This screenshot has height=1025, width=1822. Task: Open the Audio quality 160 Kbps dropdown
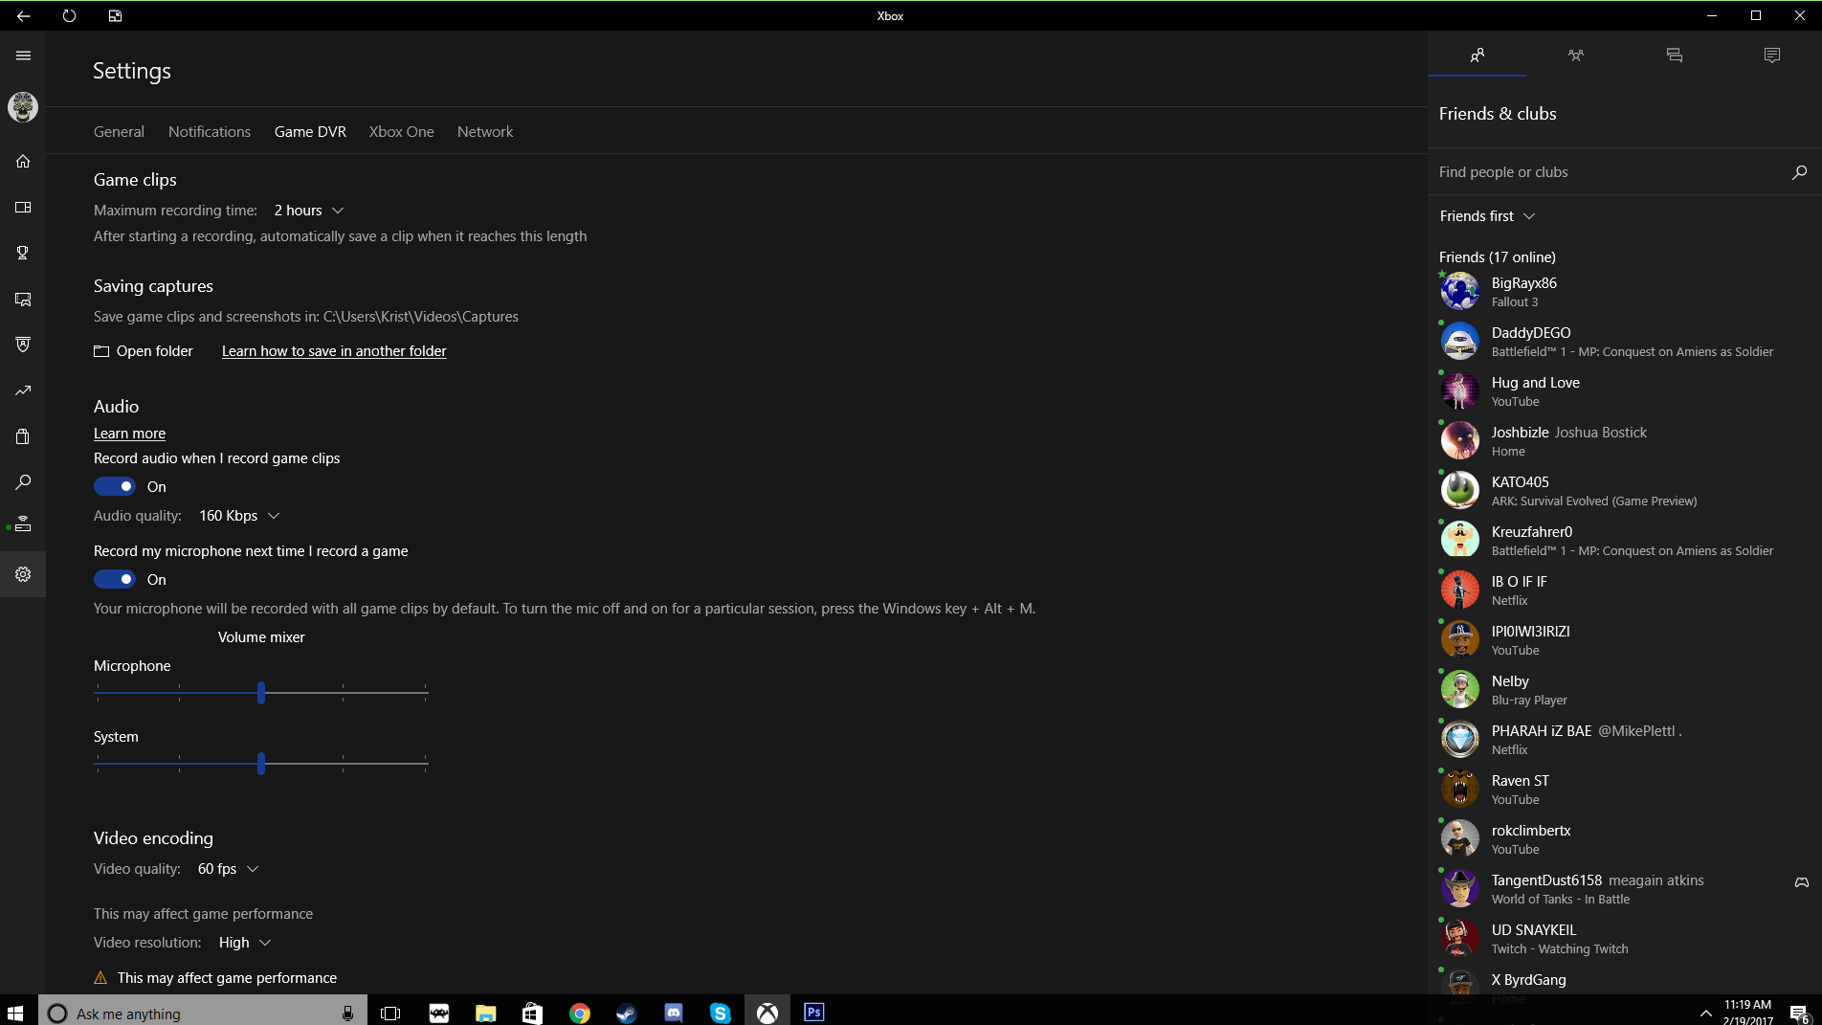pyautogui.click(x=239, y=516)
